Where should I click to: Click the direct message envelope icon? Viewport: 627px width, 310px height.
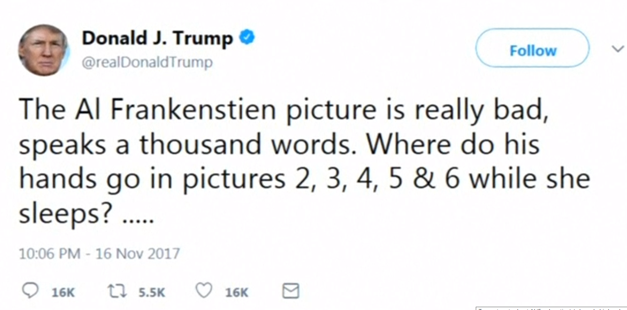(290, 291)
